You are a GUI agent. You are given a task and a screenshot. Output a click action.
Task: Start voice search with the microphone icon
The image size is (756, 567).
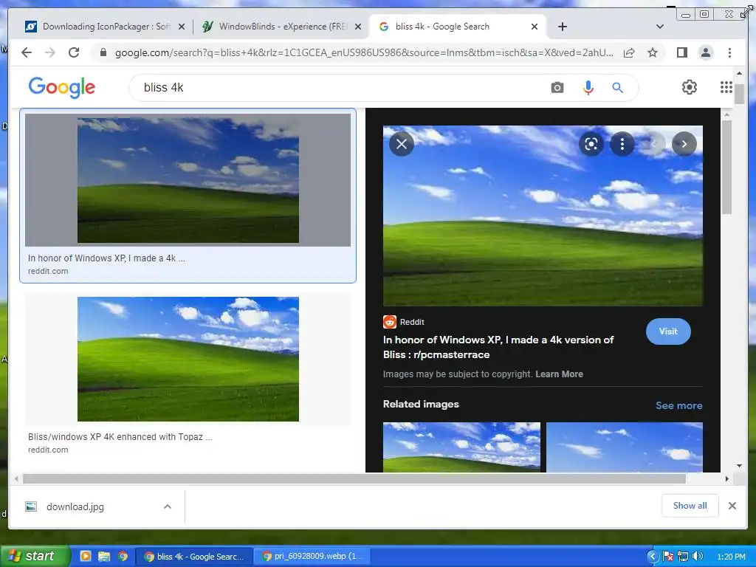tap(588, 88)
